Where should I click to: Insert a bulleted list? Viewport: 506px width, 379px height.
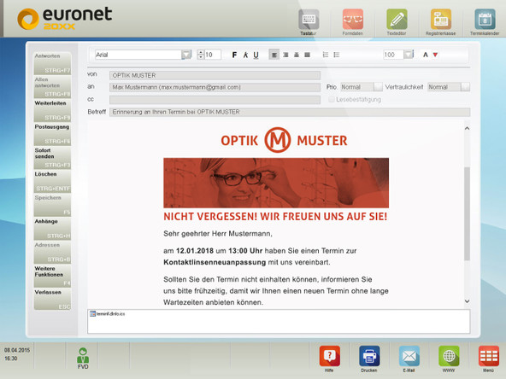point(337,55)
